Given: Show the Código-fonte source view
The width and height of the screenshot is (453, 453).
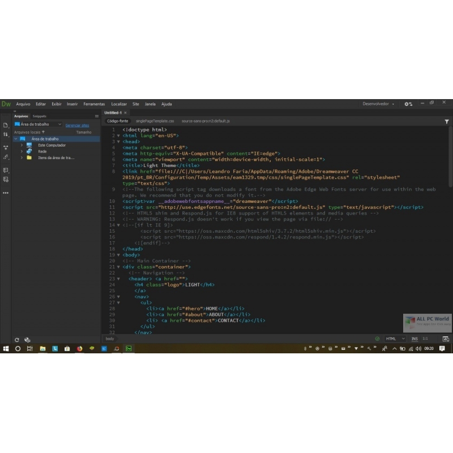Looking at the screenshot, I should pyautogui.click(x=117, y=121).
